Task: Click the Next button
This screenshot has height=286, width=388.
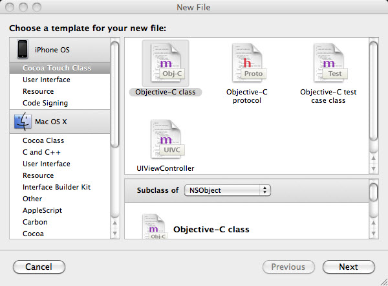Action: pos(349,267)
